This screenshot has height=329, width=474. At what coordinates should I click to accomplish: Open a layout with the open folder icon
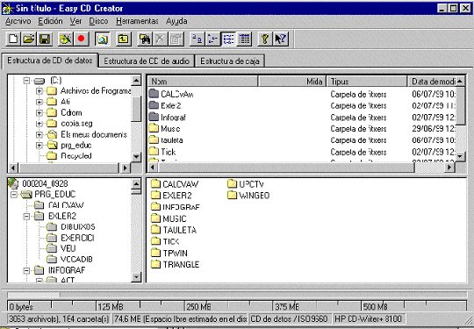[x=29, y=39]
